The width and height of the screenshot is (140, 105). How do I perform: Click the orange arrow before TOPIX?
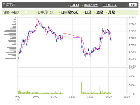[68, 5]
